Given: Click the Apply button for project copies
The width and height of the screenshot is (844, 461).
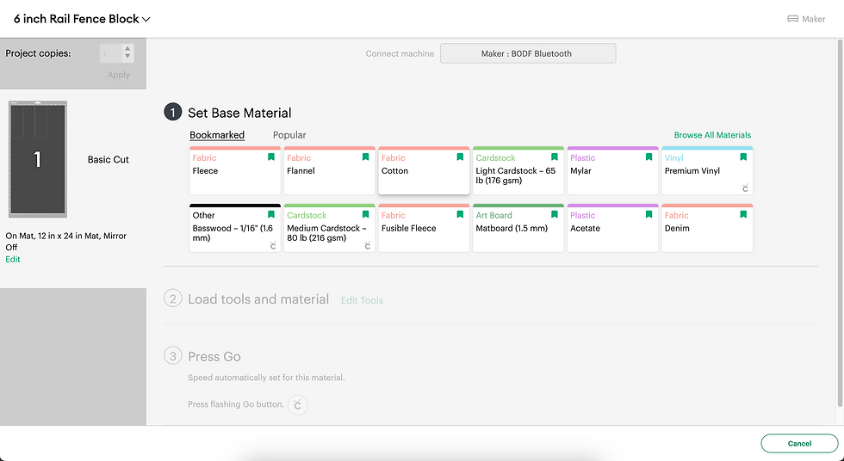Looking at the screenshot, I should [119, 75].
